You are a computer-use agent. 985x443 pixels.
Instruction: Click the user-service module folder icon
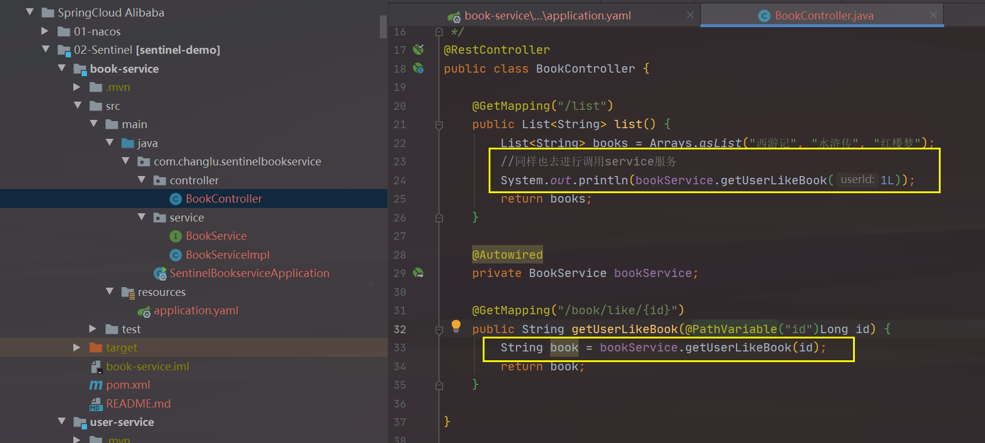[80, 422]
